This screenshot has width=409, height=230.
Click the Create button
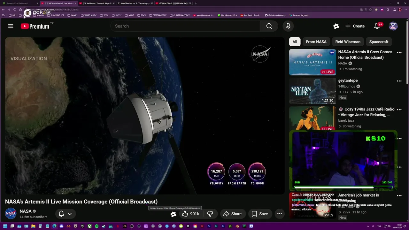click(x=355, y=26)
